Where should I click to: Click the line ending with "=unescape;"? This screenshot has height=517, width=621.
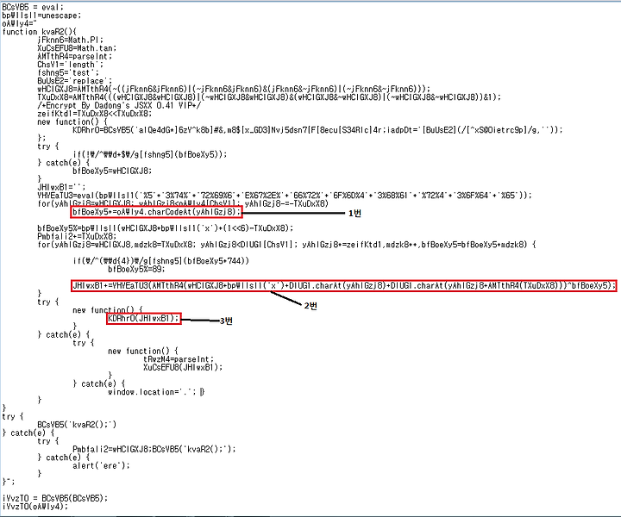(41, 16)
